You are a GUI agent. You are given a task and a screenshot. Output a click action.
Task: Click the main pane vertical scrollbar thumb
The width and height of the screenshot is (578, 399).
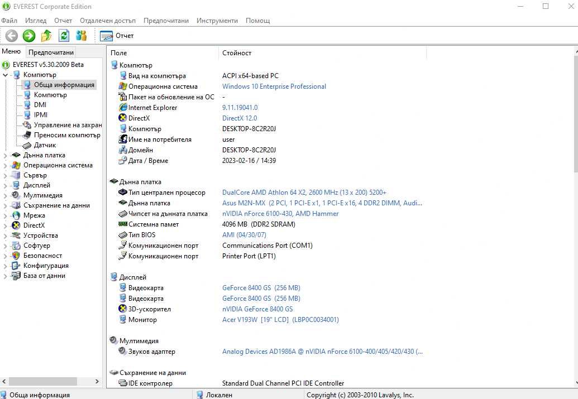[576, 114]
